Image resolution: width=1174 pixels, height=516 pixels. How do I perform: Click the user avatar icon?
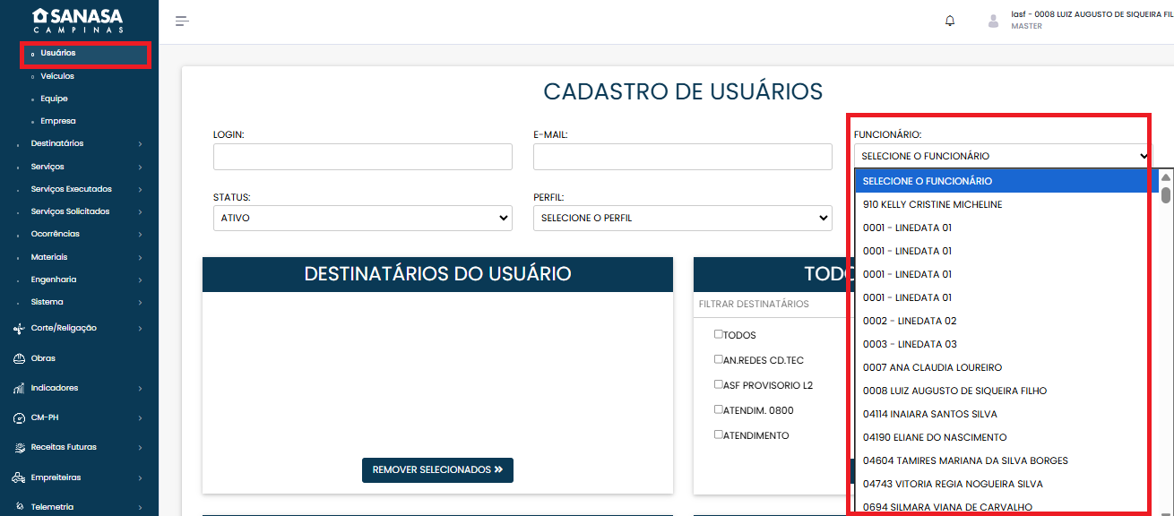(x=993, y=21)
